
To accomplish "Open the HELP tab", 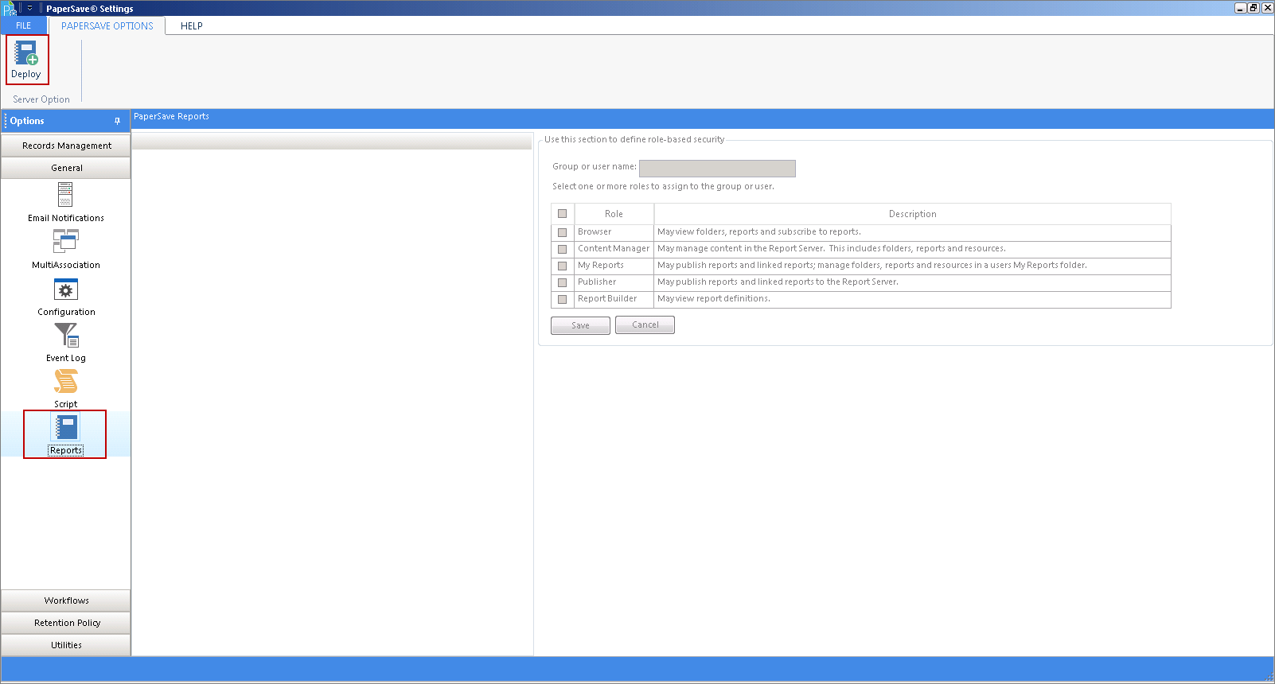I will pyautogui.click(x=192, y=25).
